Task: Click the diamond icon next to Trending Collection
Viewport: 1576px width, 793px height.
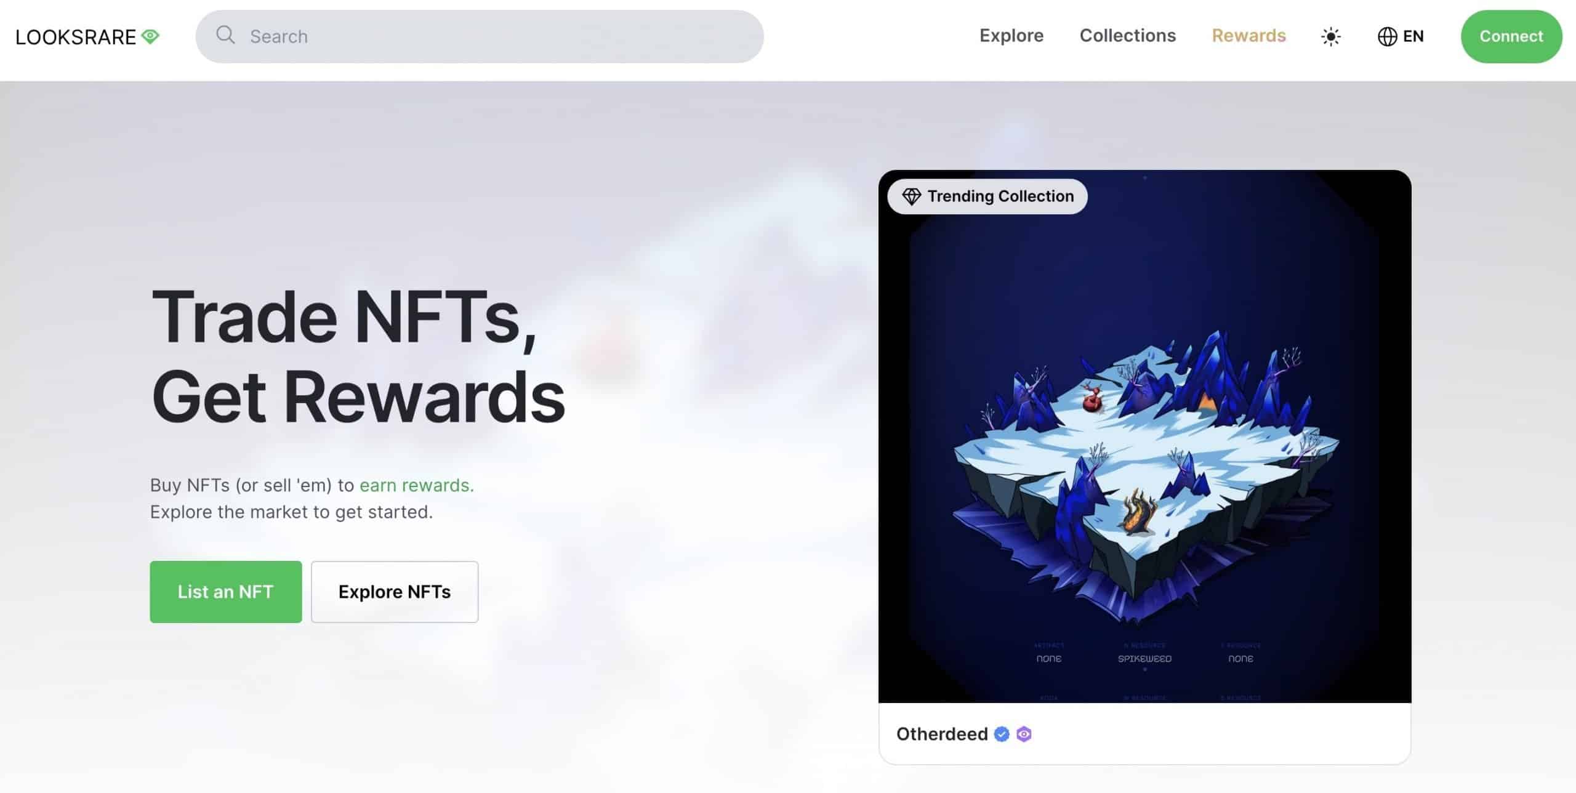Action: [909, 196]
